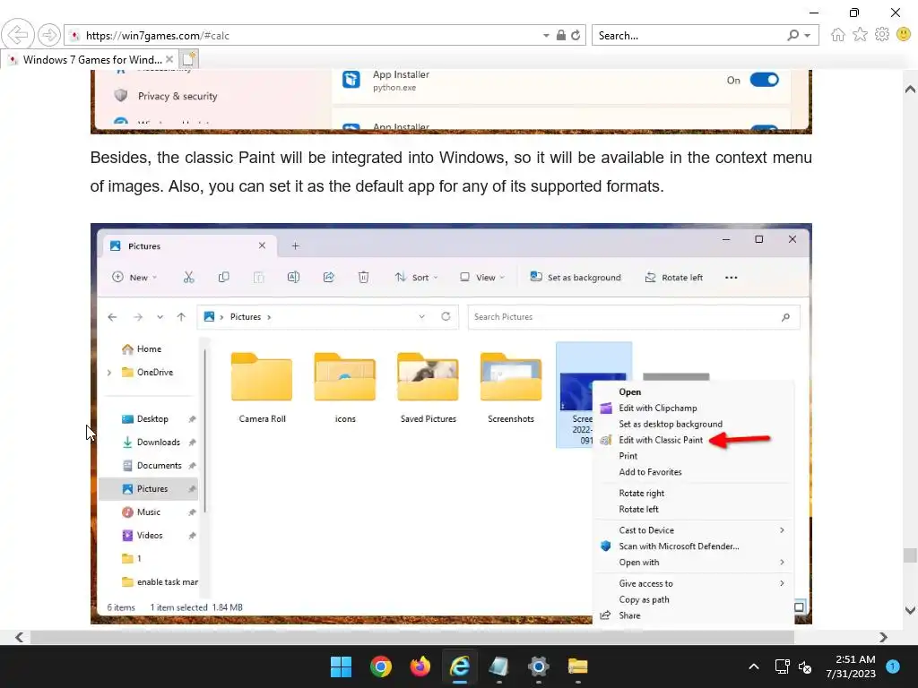Go back using the browser Back arrow
The image size is (918, 688).
point(18,35)
